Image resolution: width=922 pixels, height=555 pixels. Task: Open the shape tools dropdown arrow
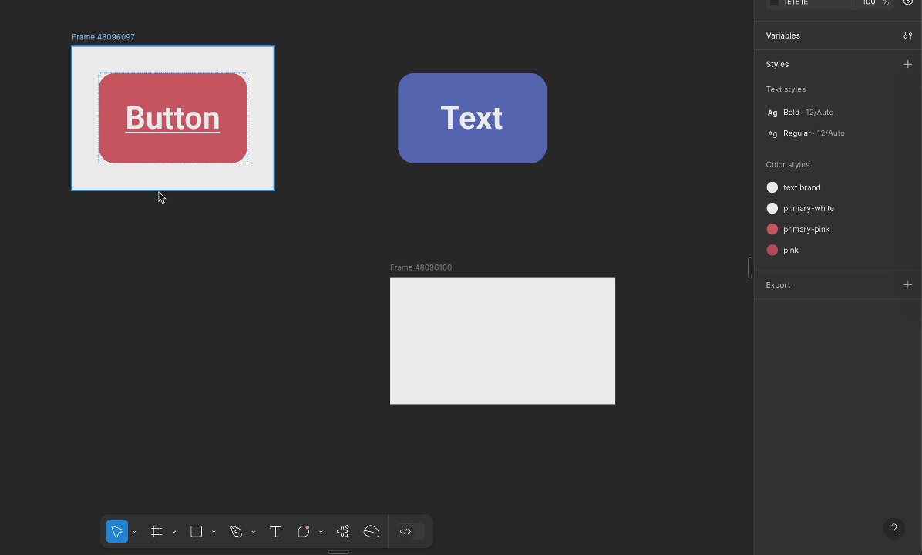click(x=214, y=532)
